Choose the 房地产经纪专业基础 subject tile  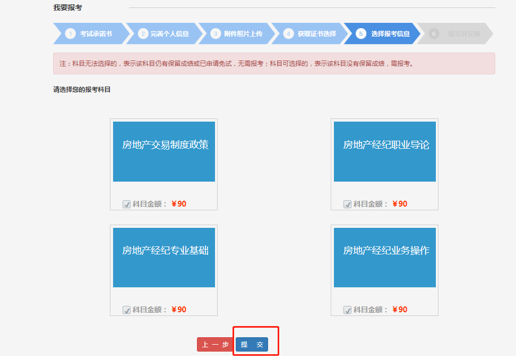[x=164, y=258]
